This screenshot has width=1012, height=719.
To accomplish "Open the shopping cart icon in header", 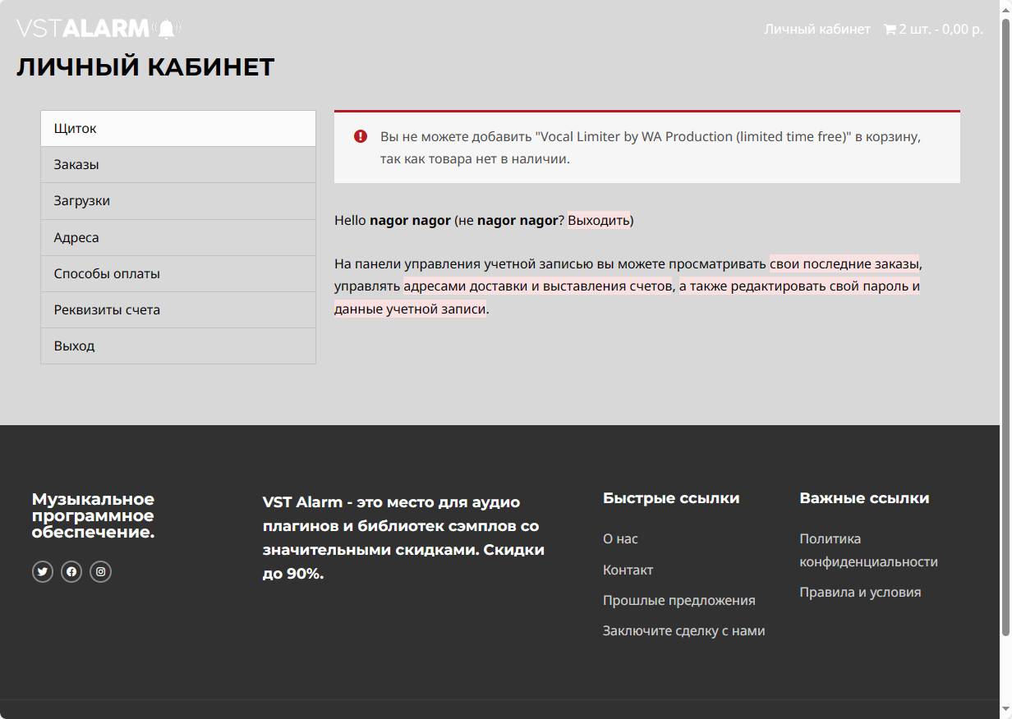I will 890,30.
